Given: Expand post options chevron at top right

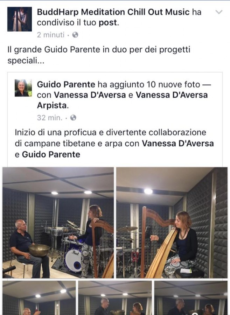Looking at the screenshot, I should (219, 12).
